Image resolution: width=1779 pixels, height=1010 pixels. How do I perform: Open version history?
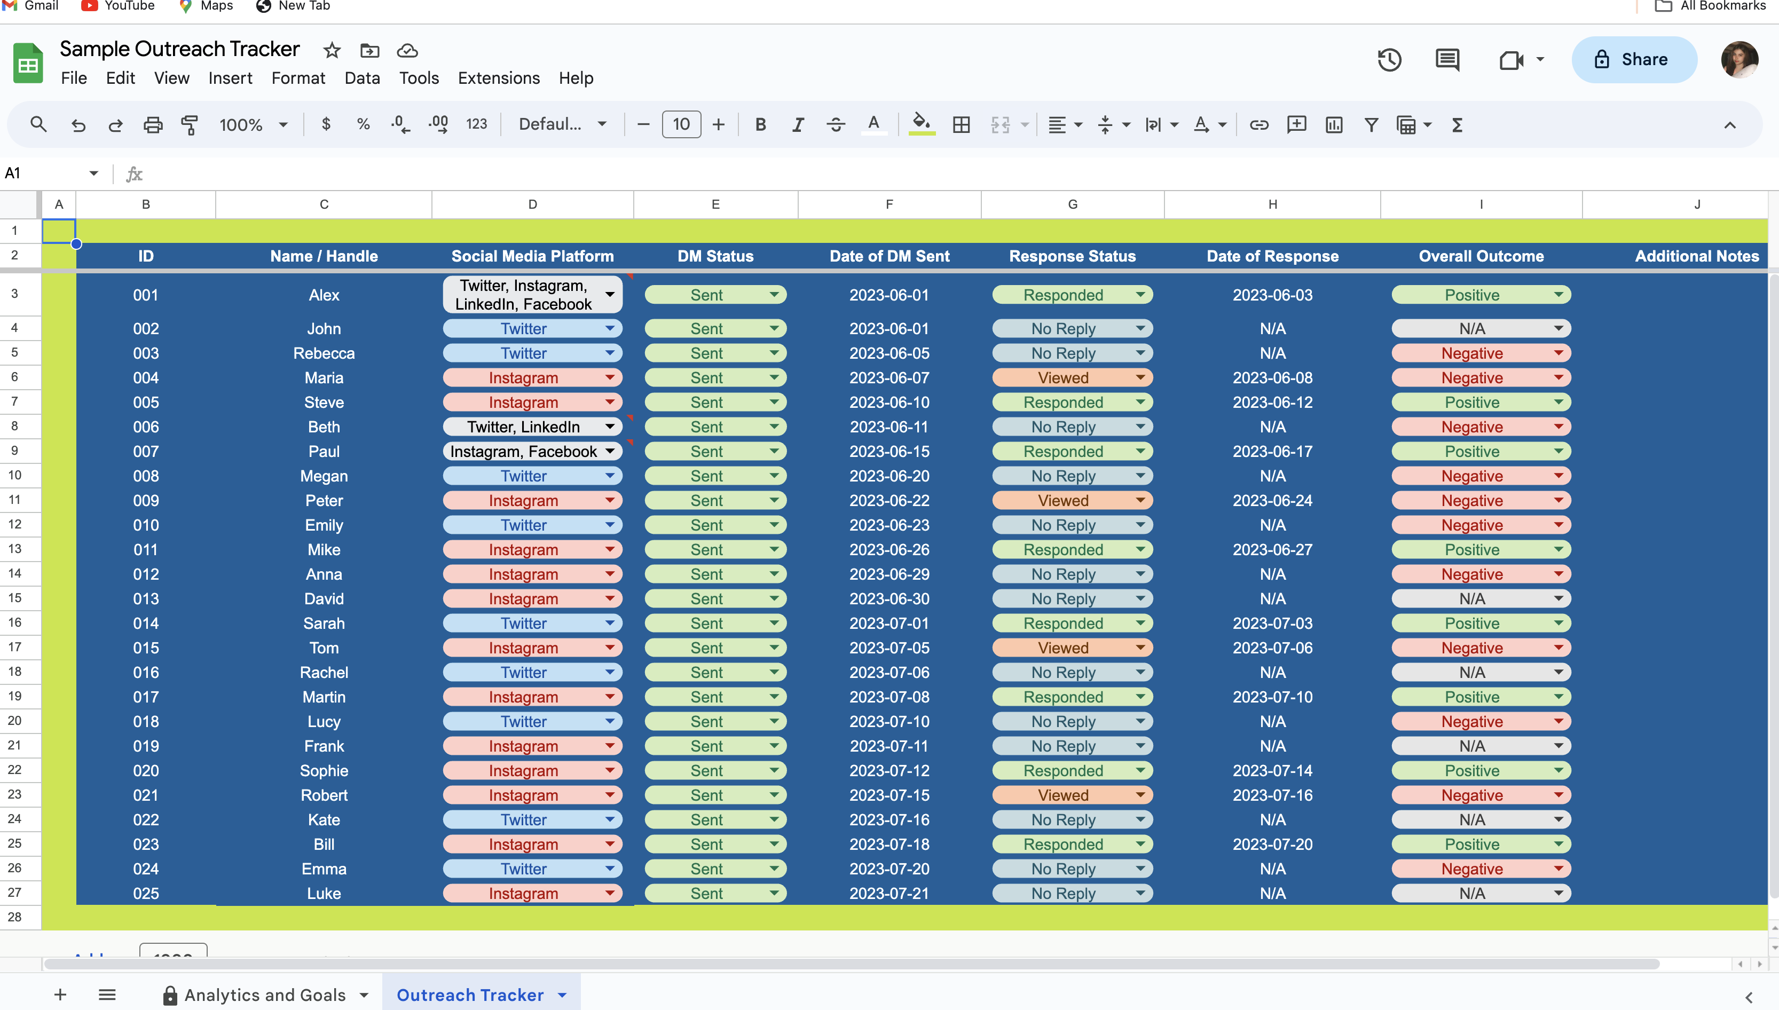[1389, 60]
